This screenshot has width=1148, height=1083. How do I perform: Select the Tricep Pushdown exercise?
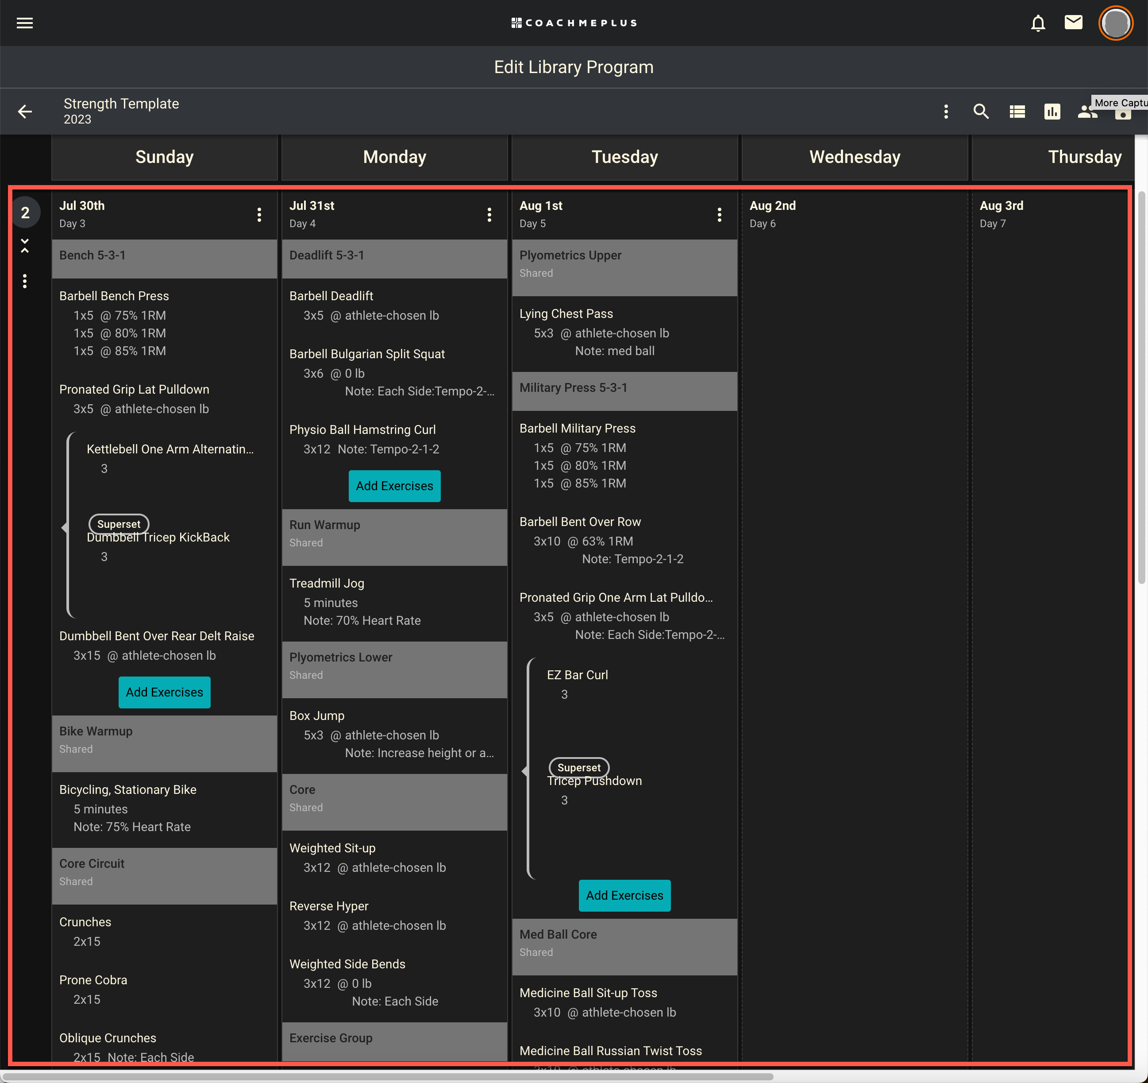coord(595,781)
